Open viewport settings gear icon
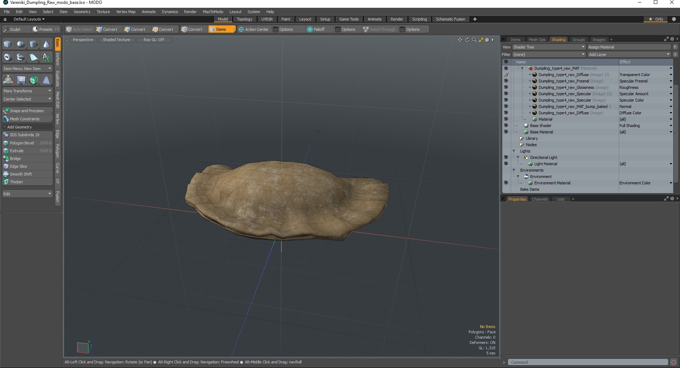 [487, 40]
